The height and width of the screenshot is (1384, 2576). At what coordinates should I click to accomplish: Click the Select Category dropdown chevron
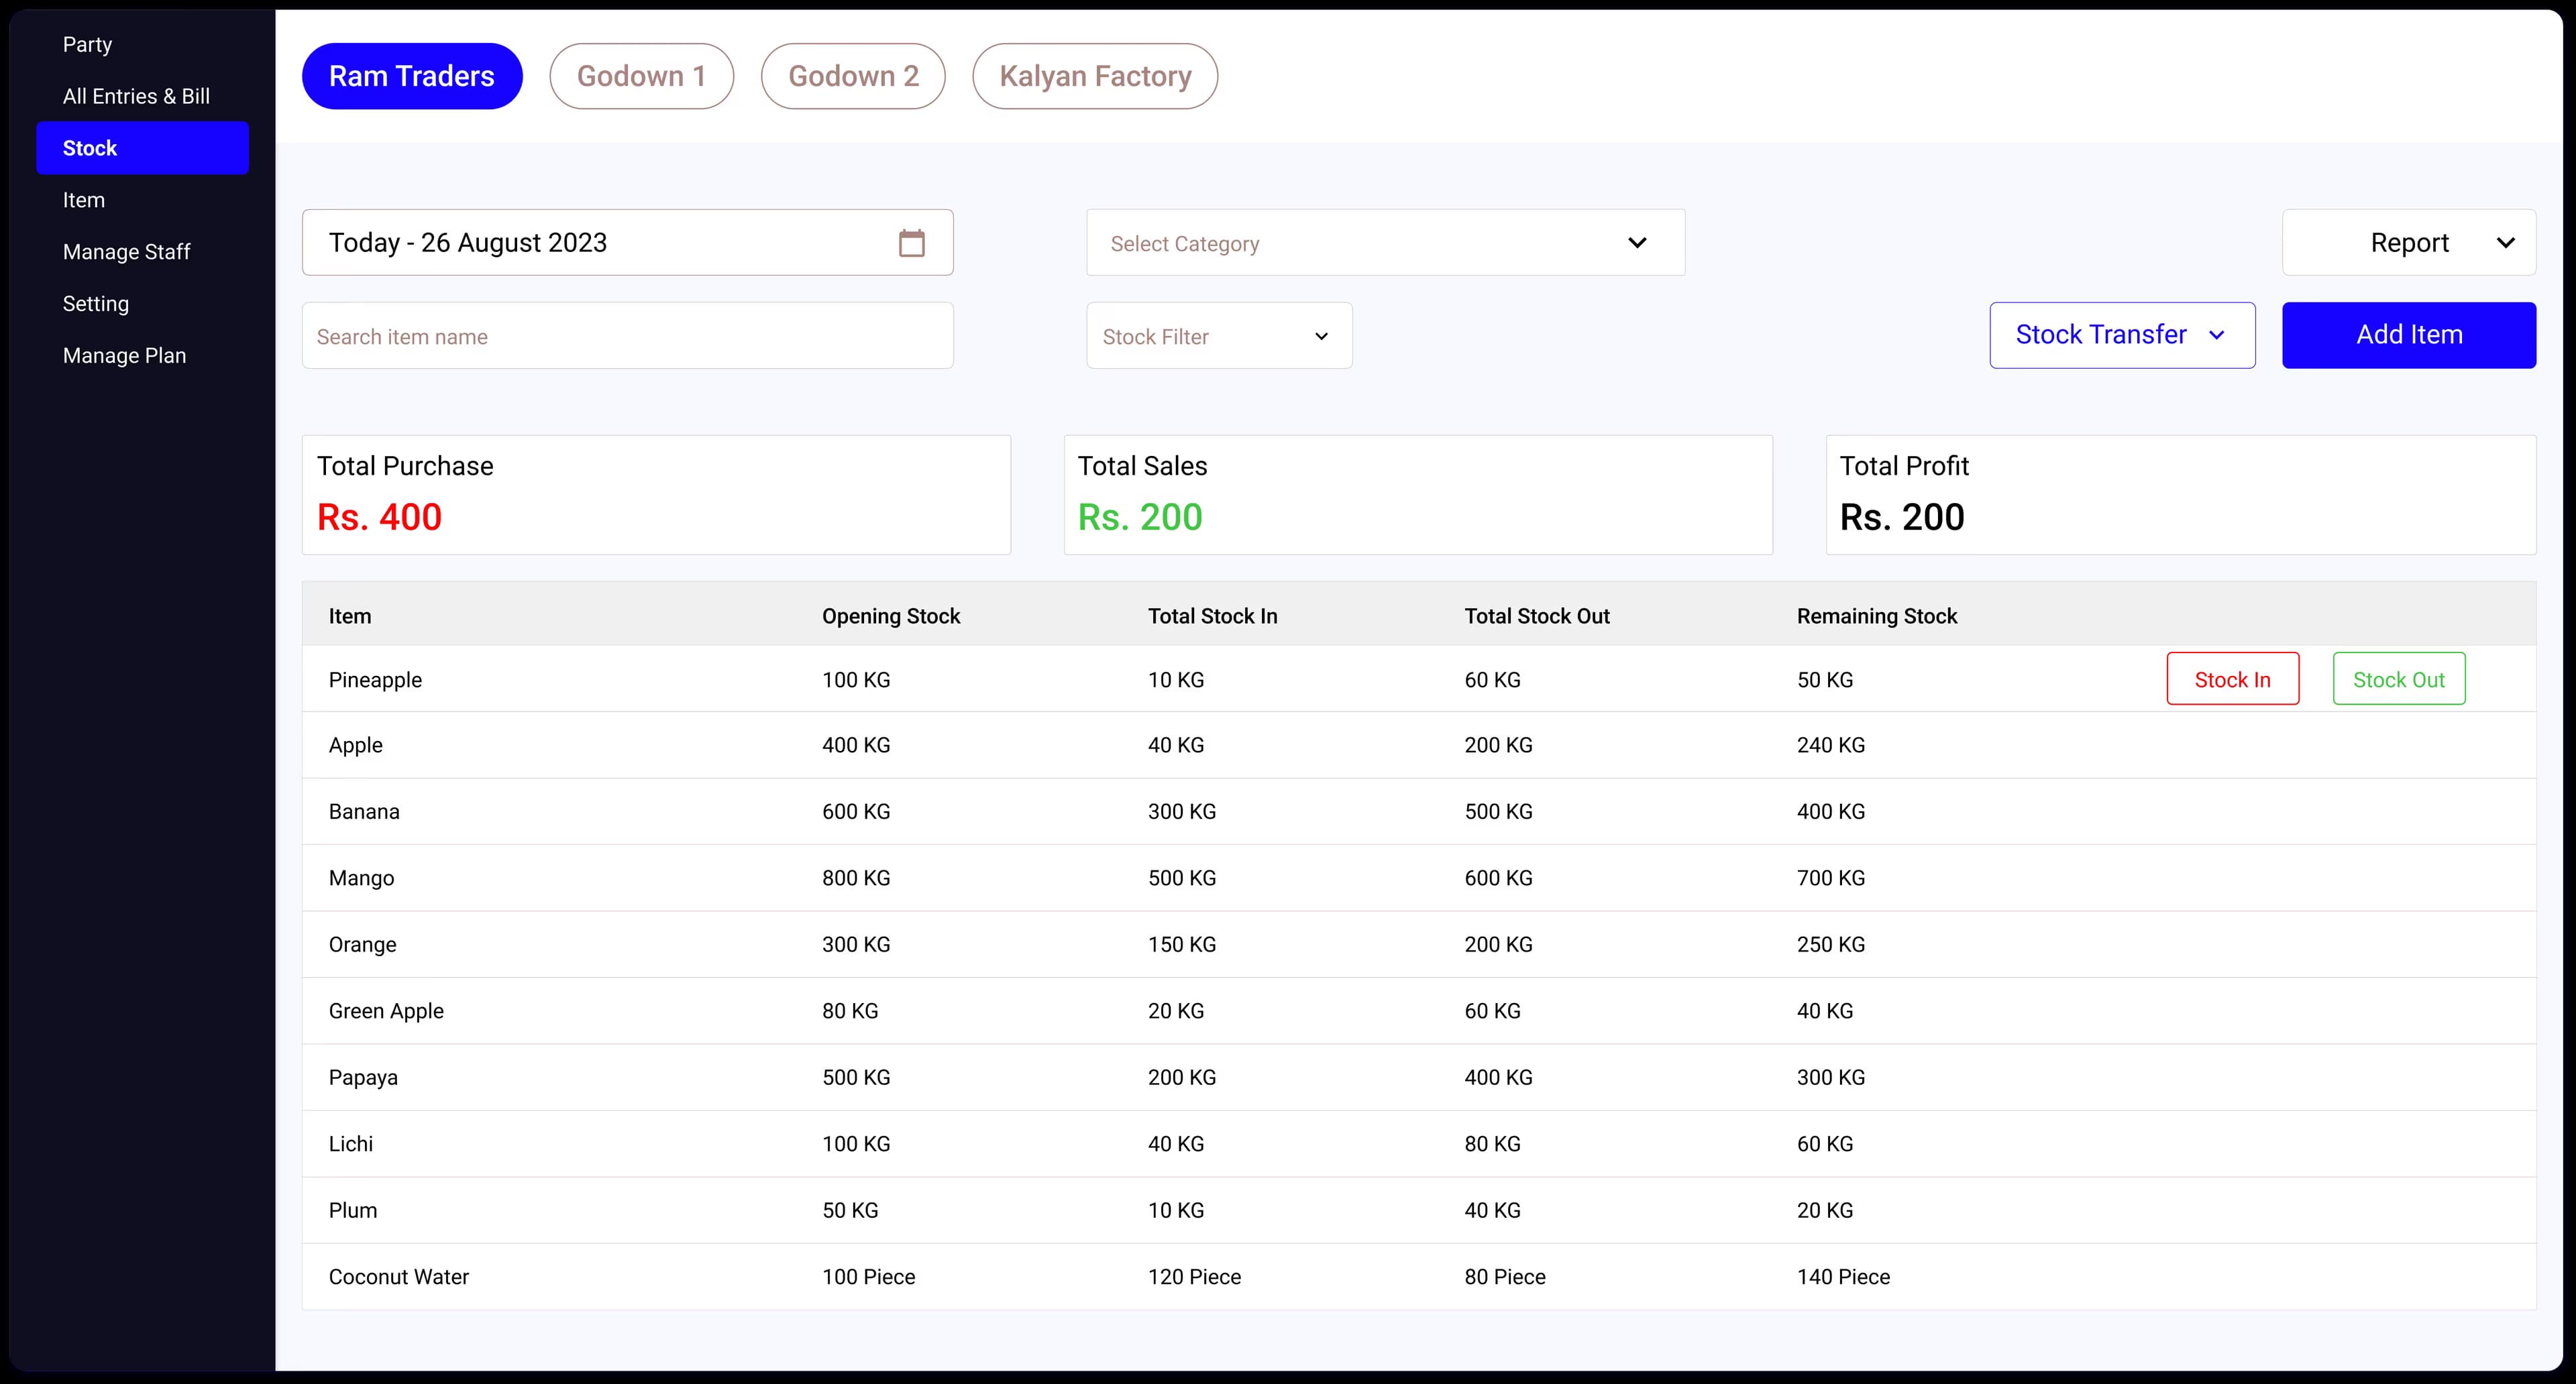pos(1637,243)
